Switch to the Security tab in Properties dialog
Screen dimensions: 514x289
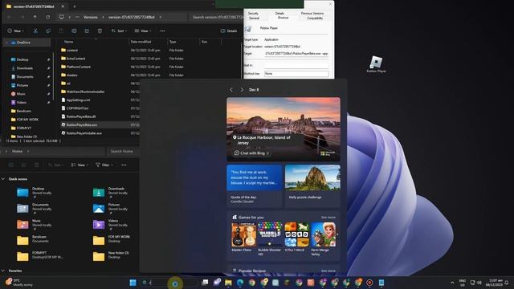(253, 14)
